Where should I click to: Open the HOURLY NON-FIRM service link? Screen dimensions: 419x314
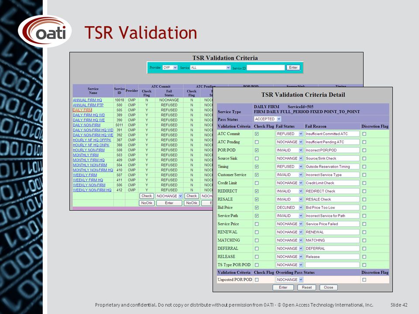tap(89, 150)
